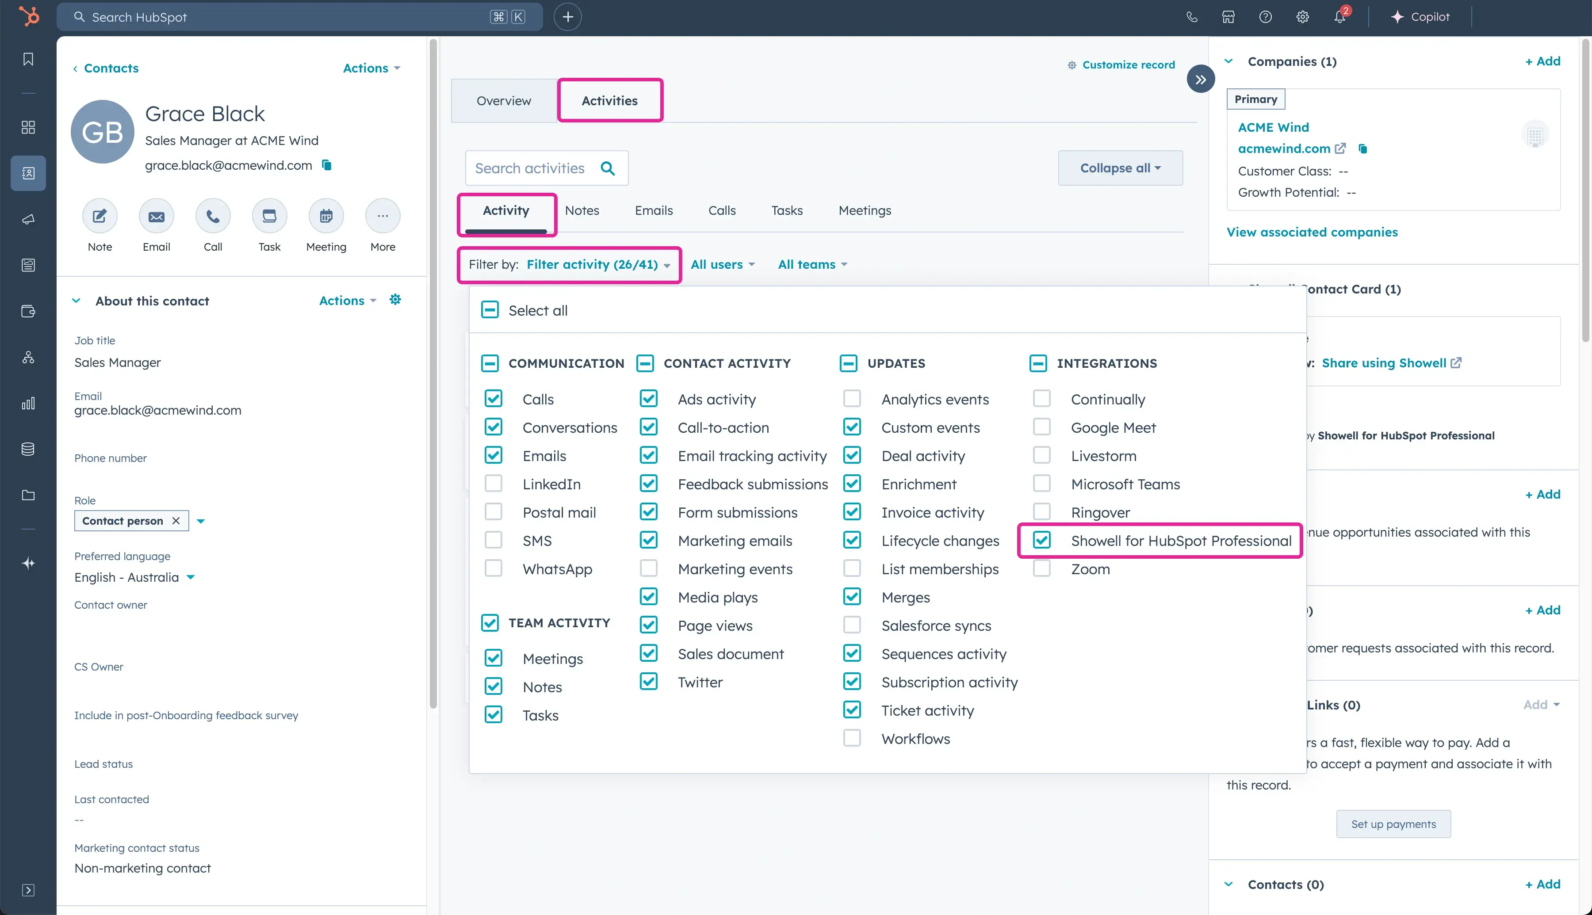Click the Email icon under Grace Black
The height and width of the screenshot is (915, 1592).
pyautogui.click(x=157, y=216)
